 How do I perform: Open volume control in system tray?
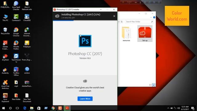coord(179,108)
